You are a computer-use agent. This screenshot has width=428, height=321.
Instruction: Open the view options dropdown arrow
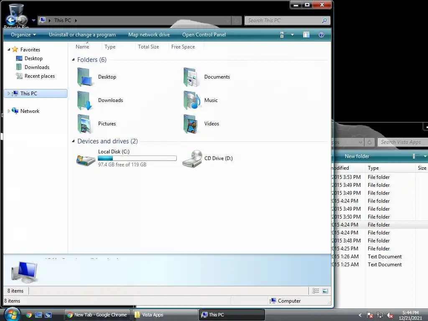[x=292, y=35]
